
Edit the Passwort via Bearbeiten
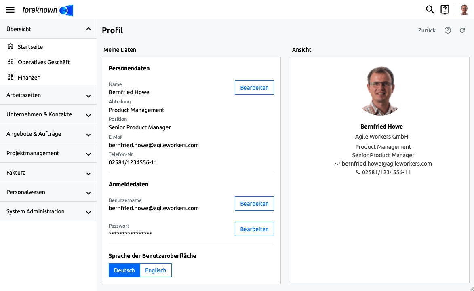tap(254, 229)
